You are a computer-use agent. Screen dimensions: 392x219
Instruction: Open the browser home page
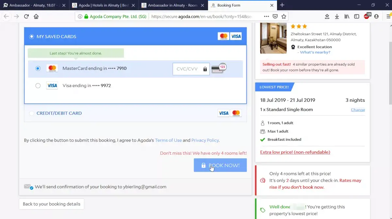(36, 16)
